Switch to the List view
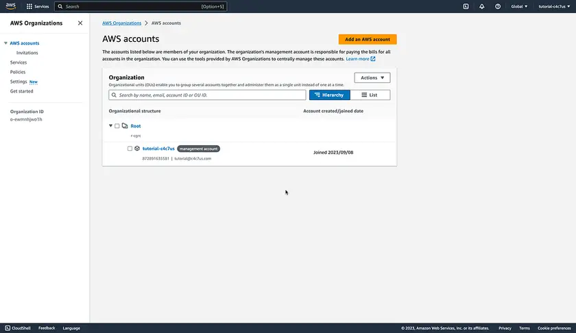Viewport: 576px width, 333px height. pyautogui.click(x=370, y=95)
